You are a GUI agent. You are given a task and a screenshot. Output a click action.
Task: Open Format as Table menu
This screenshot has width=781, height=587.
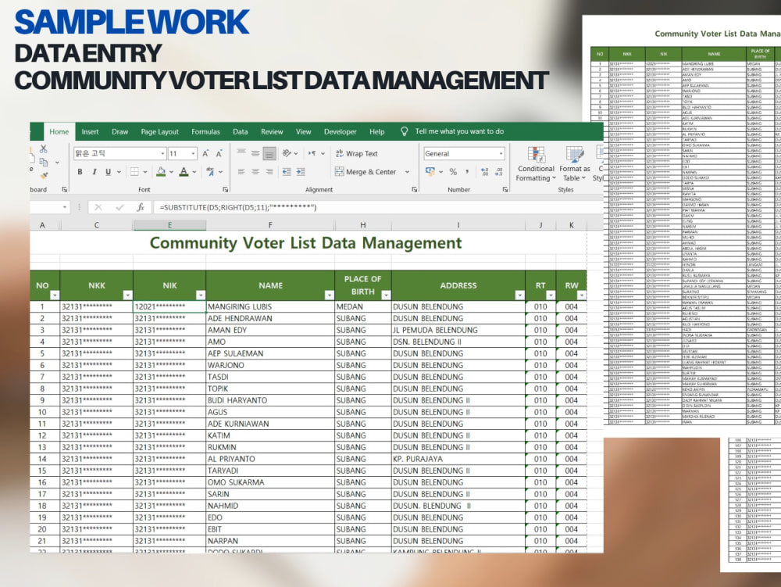574,164
